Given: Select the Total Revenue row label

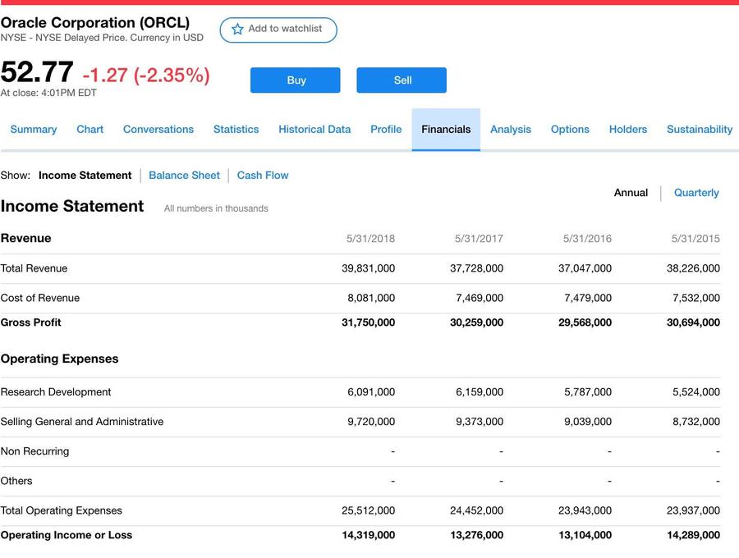Looking at the screenshot, I should tap(34, 268).
